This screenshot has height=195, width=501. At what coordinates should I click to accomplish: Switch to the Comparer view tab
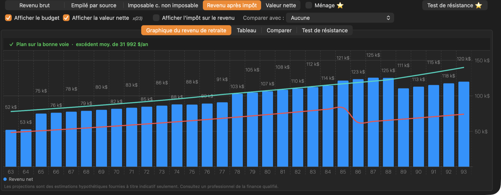(x=279, y=31)
